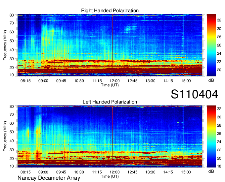Click the top plot's color scale bar
Screen dimensions: 225x182
(x=211, y=45)
